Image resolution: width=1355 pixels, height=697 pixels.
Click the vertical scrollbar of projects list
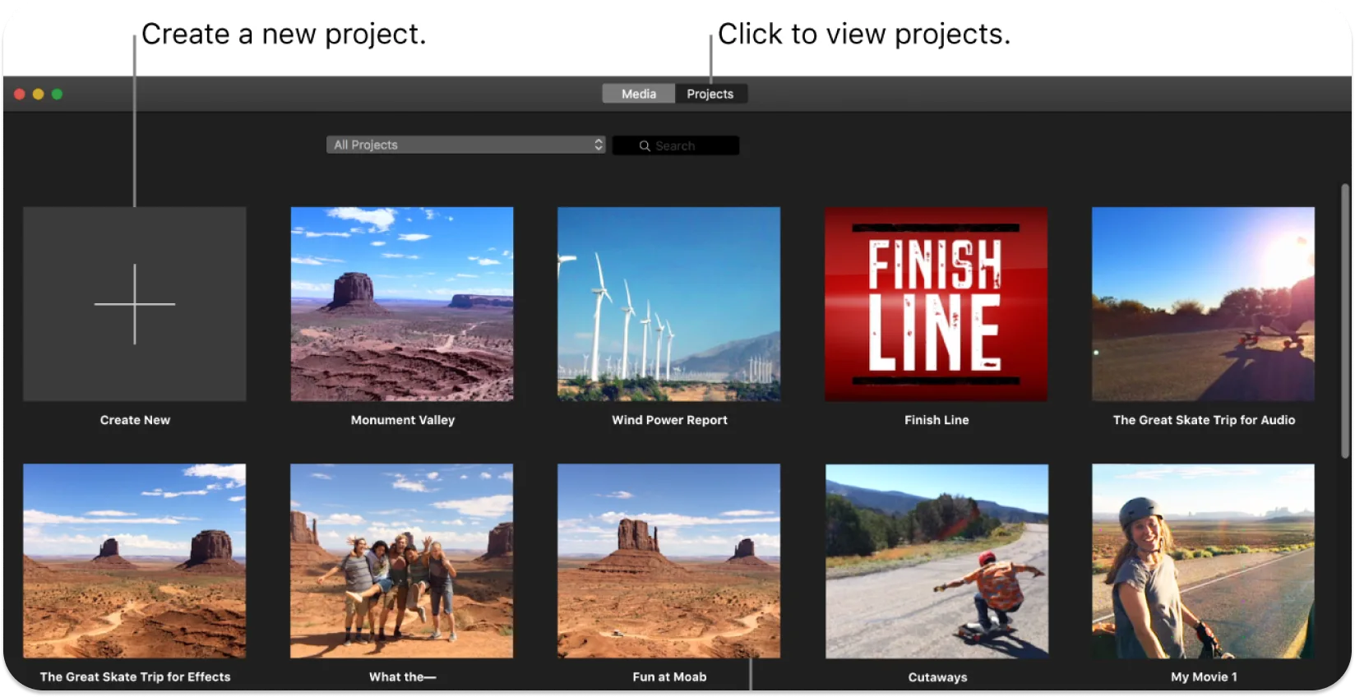[1345, 321]
